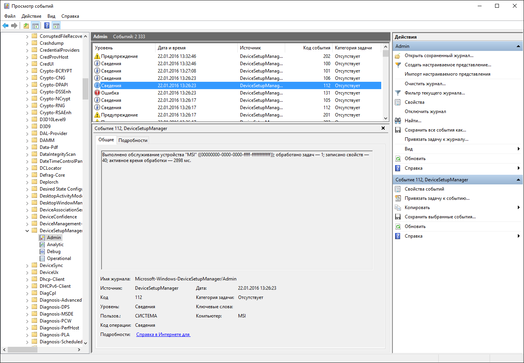Select the Diagnosis-PCW folder in tree
The width and height of the screenshot is (524, 363).
tap(55, 321)
